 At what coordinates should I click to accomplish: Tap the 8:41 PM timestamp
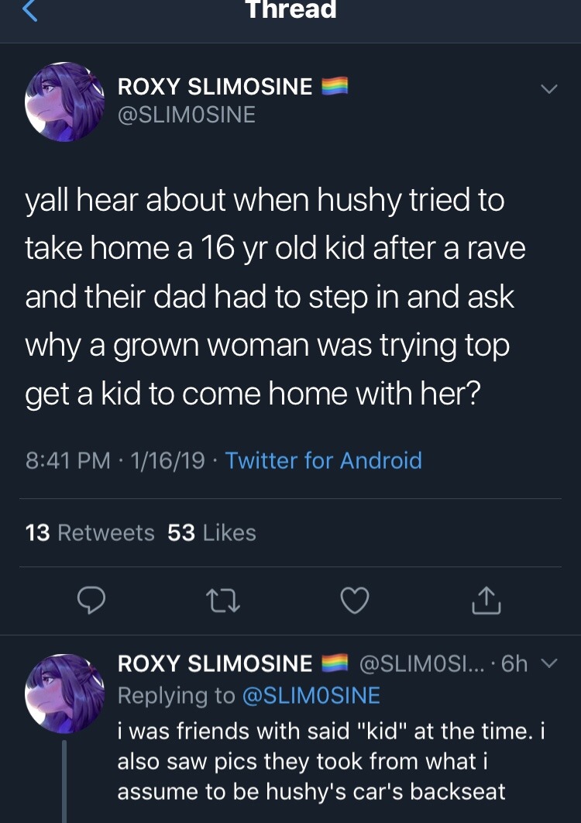pos(67,460)
